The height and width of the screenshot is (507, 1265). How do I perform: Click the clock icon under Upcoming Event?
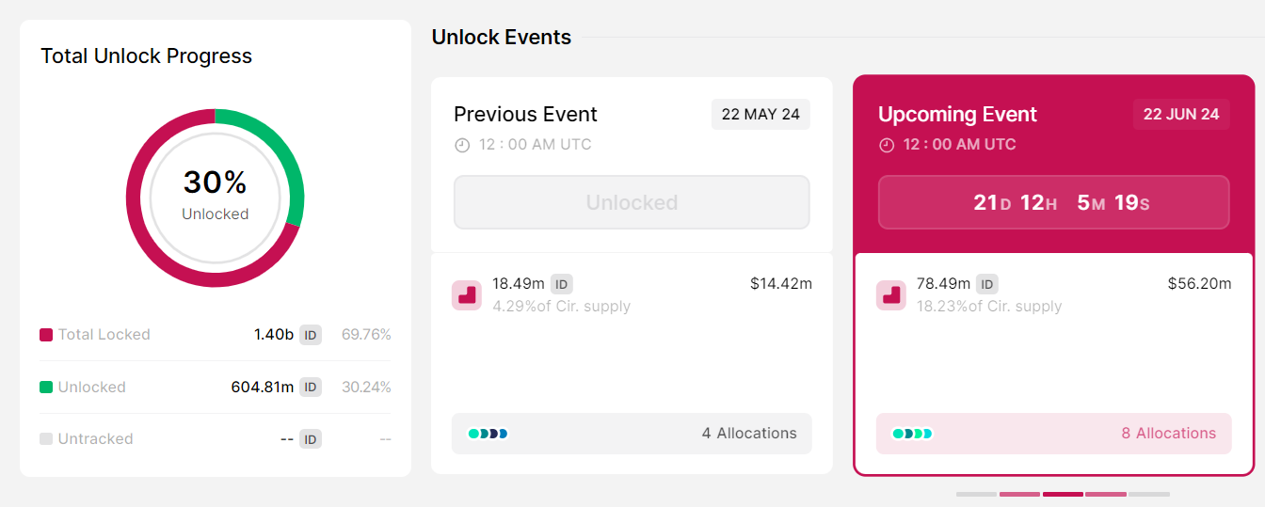(887, 145)
